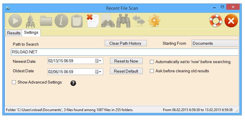
Task: Click the black question mark help icon
Action: [x=73, y=83]
